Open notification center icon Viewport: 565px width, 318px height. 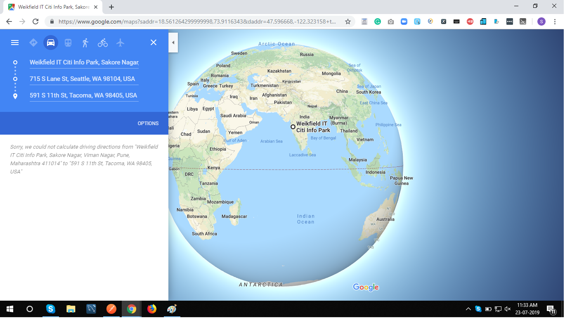(x=551, y=309)
